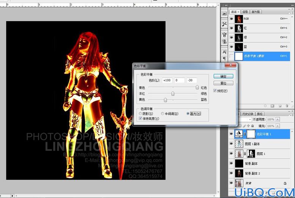This screenshot has width=295, height=198.
Task: Click canvas horizontal scrollbar right arrow
Action: tap(215, 196)
